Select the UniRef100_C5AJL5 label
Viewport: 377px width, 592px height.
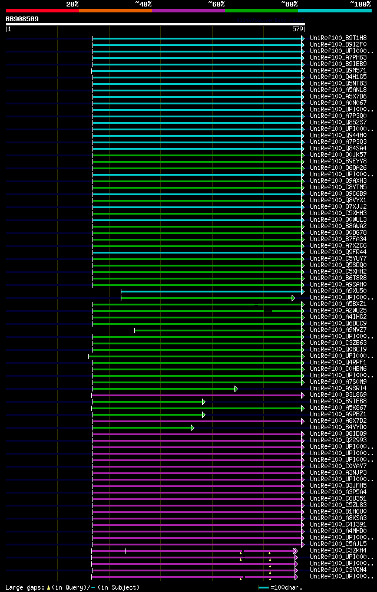[338, 544]
